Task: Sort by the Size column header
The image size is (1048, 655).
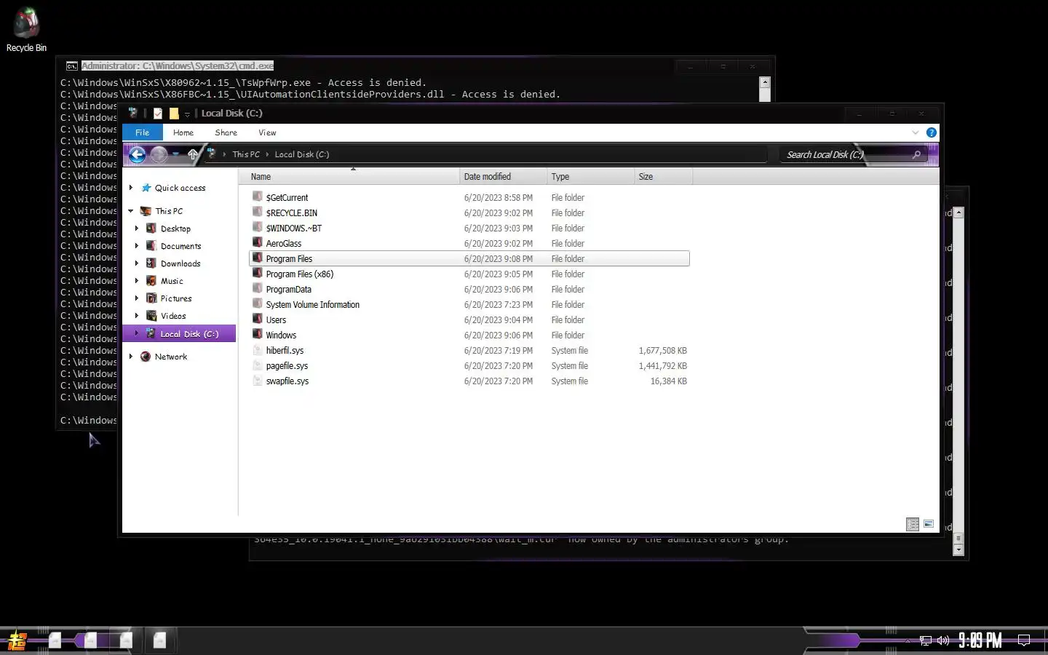Action: click(x=663, y=177)
